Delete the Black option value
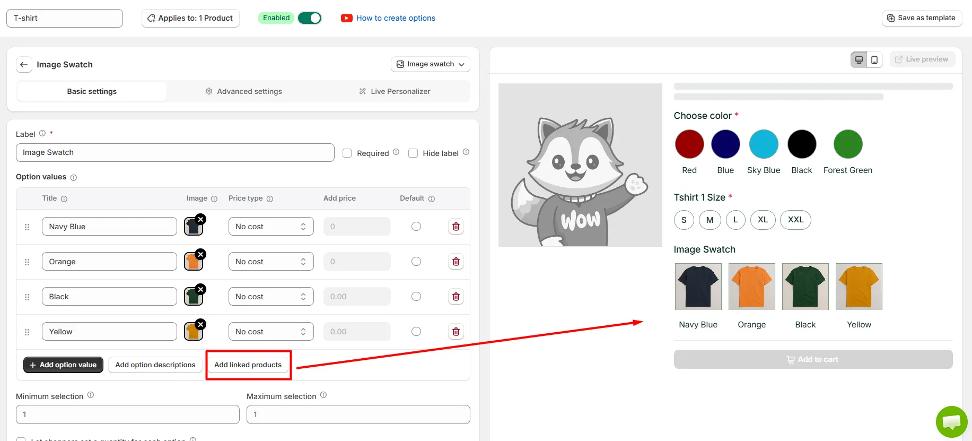Image resolution: width=972 pixels, height=441 pixels. 456,297
